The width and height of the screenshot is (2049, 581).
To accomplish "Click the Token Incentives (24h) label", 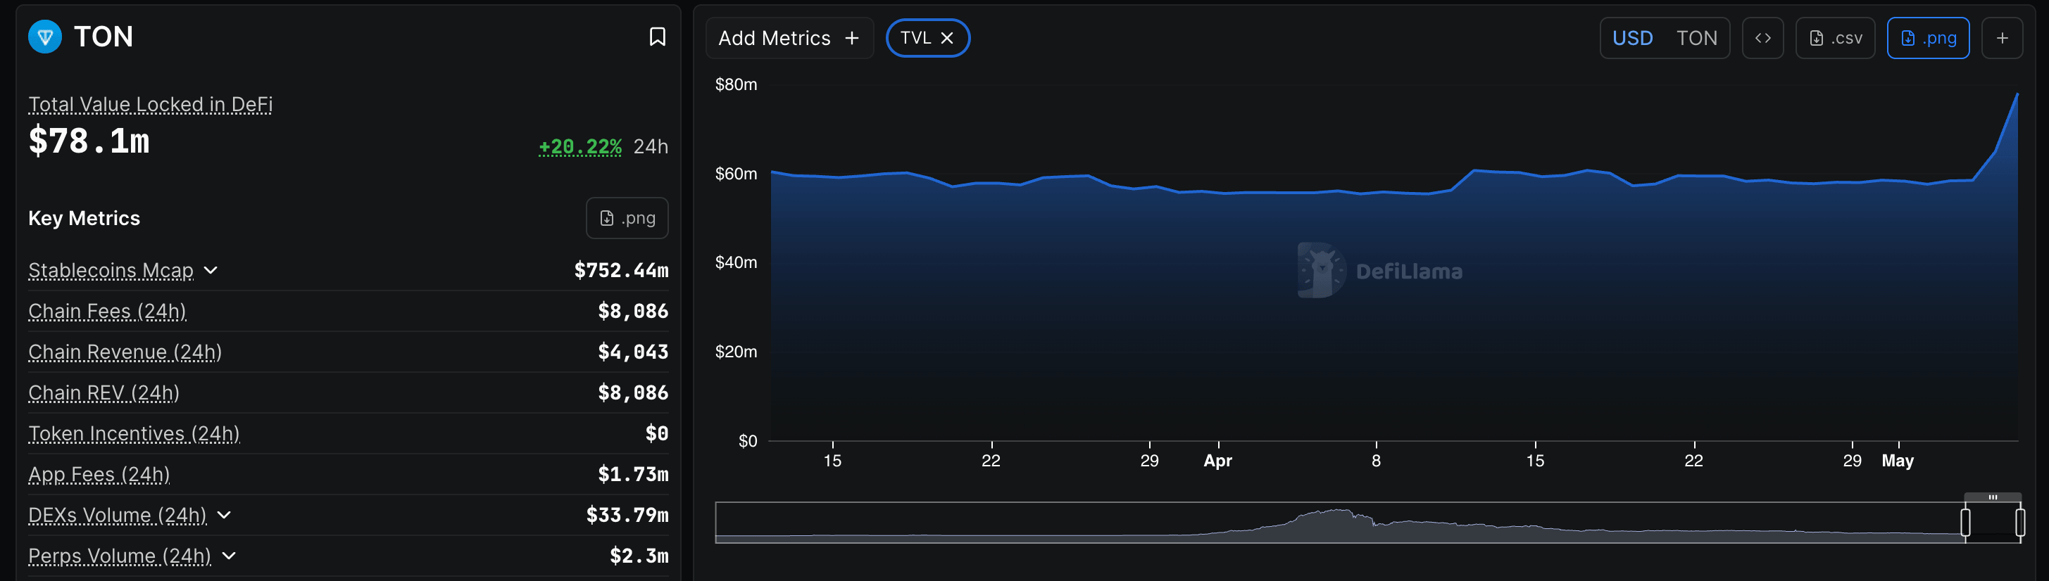I will click(x=134, y=433).
